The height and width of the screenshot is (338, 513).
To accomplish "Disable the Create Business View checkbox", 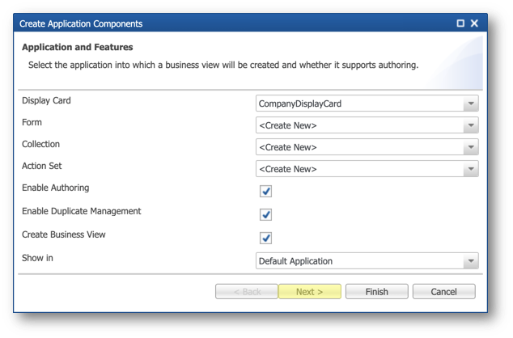I will (265, 238).
